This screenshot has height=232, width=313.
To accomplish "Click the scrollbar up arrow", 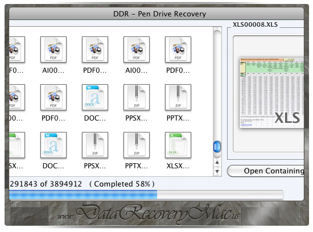I will click(x=217, y=163).
